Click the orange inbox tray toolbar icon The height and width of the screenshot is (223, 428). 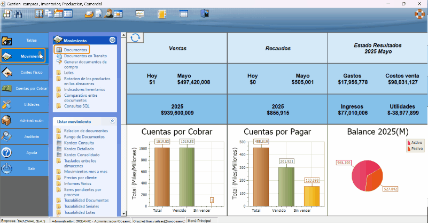88,14
